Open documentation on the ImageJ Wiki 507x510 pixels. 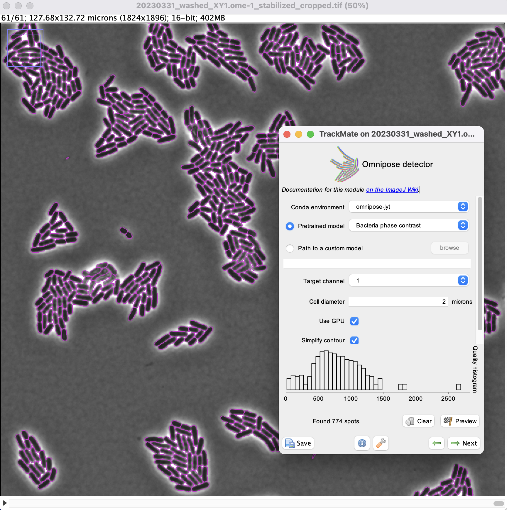tap(392, 190)
